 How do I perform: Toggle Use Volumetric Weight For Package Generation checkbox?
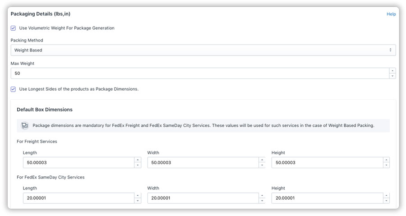pos(13,28)
